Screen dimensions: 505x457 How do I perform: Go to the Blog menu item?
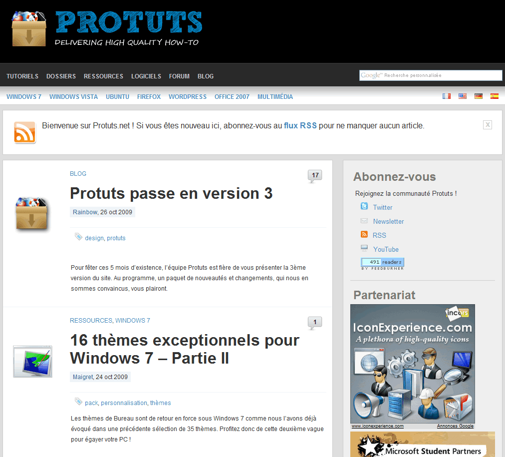point(206,76)
